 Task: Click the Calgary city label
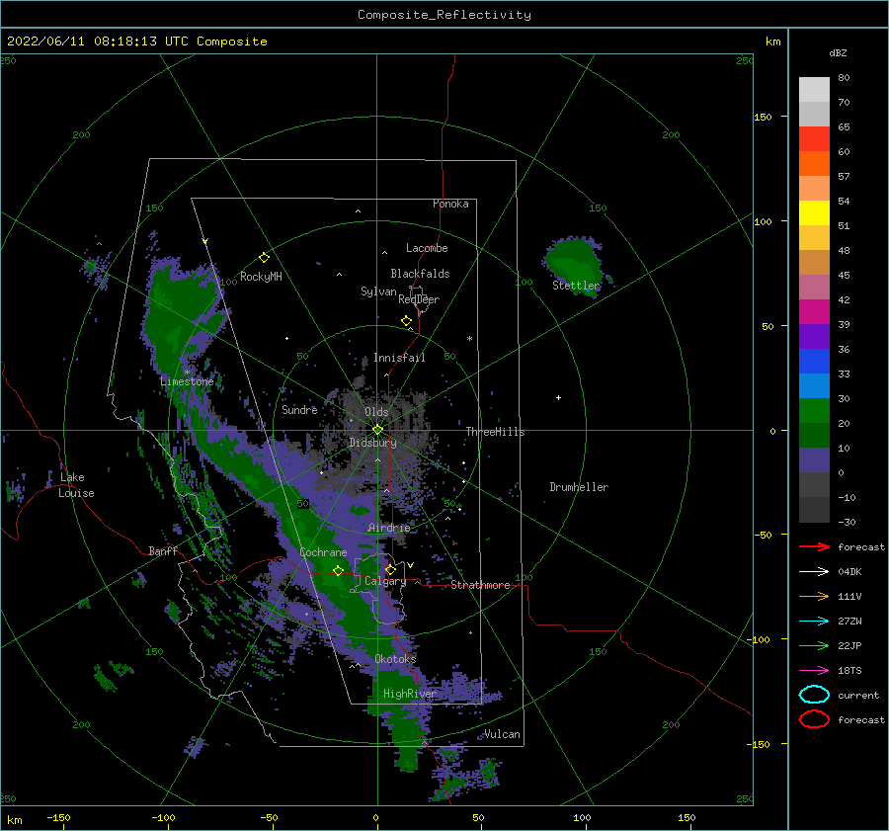[385, 581]
